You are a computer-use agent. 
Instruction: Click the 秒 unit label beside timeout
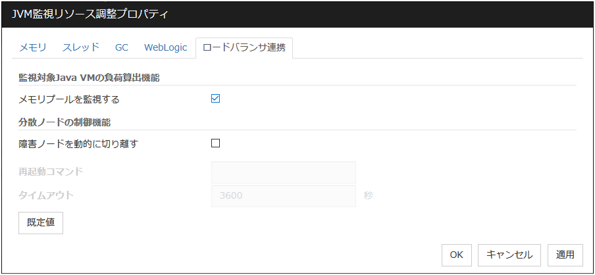(368, 195)
